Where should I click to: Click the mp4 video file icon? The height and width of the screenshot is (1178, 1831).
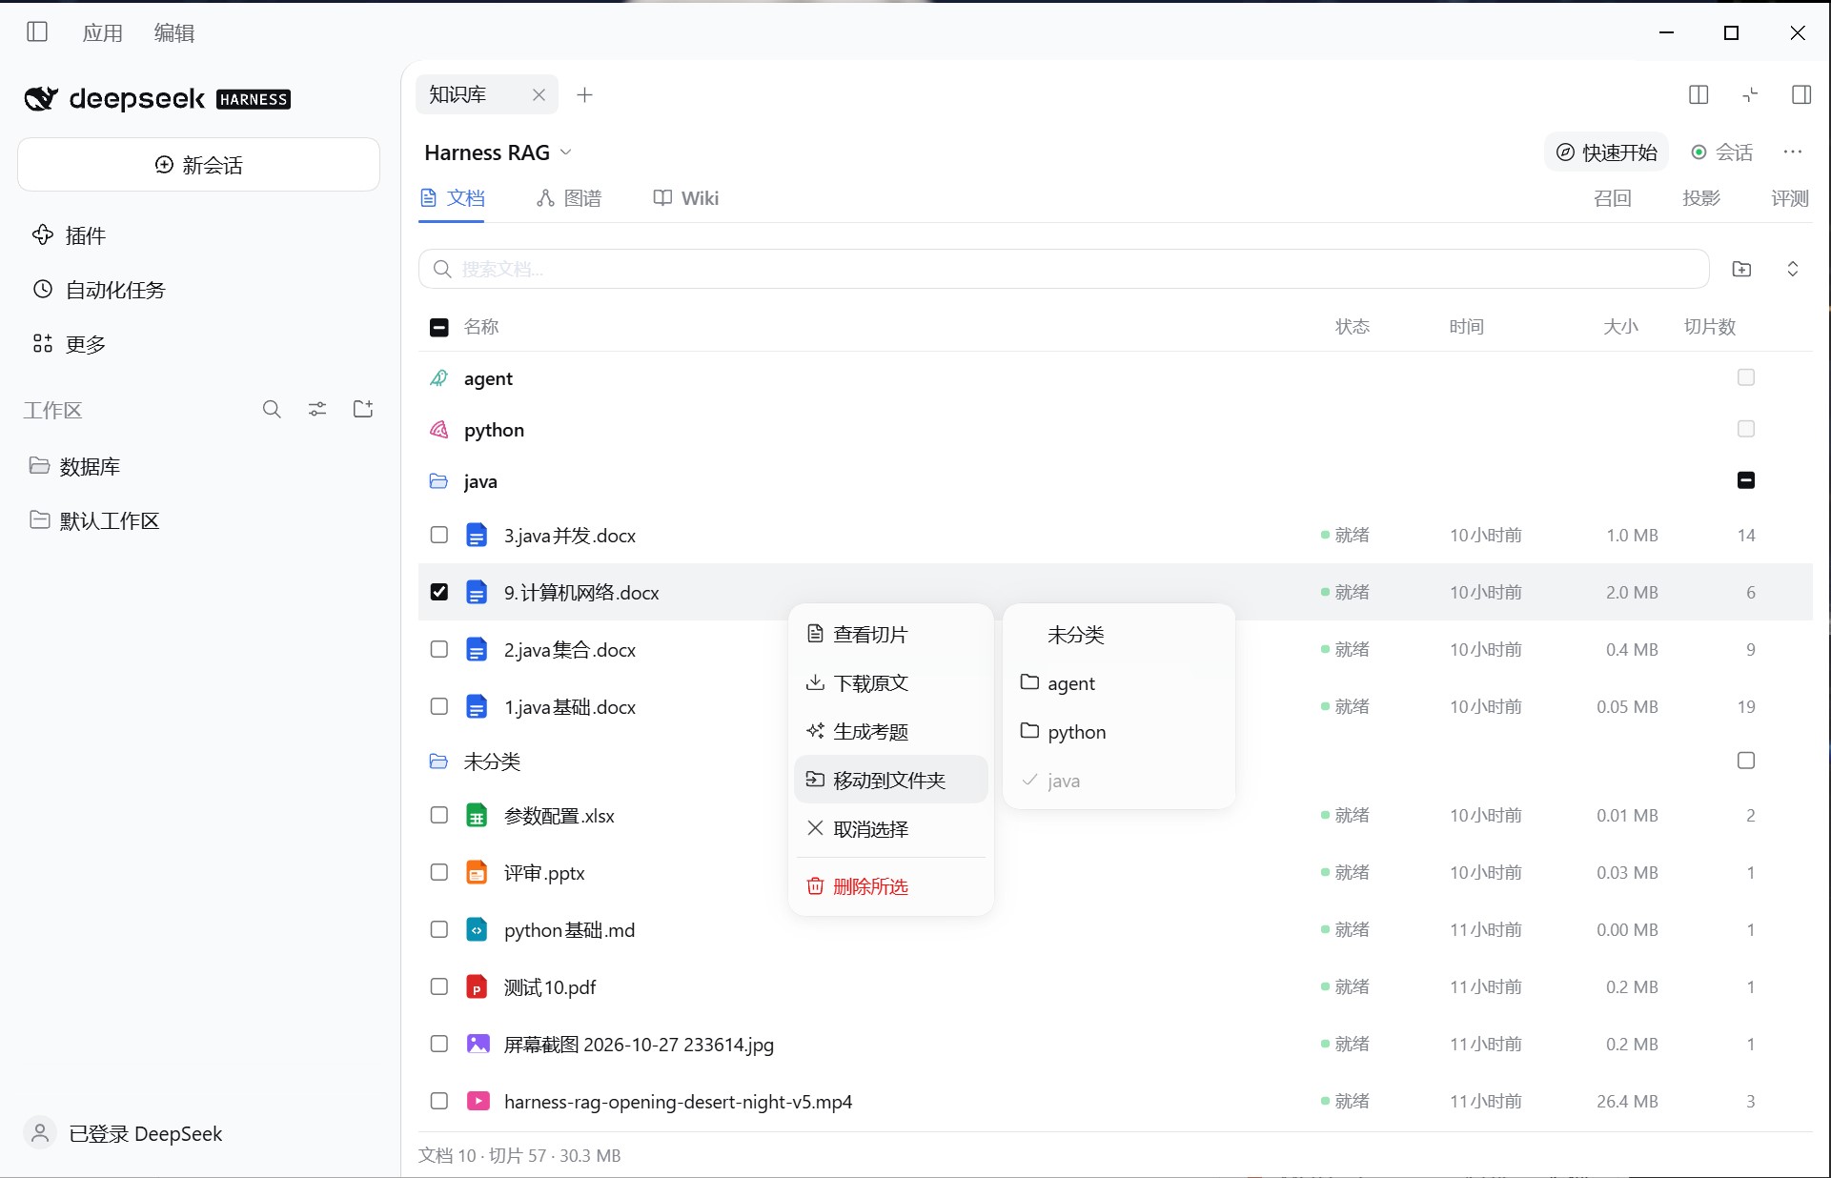(478, 1102)
